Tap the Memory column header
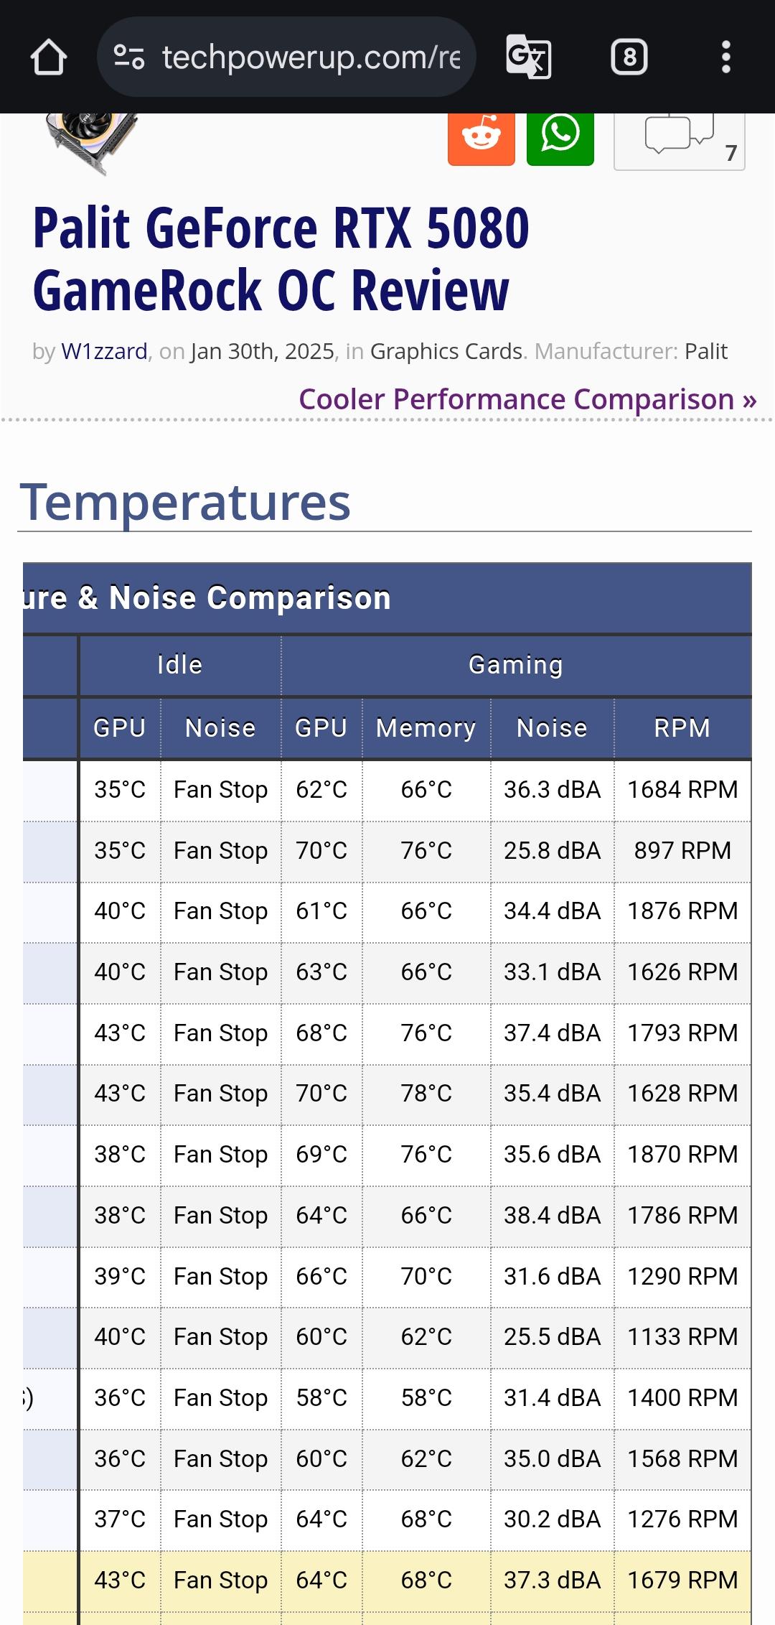The image size is (775, 1625). [426, 728]
